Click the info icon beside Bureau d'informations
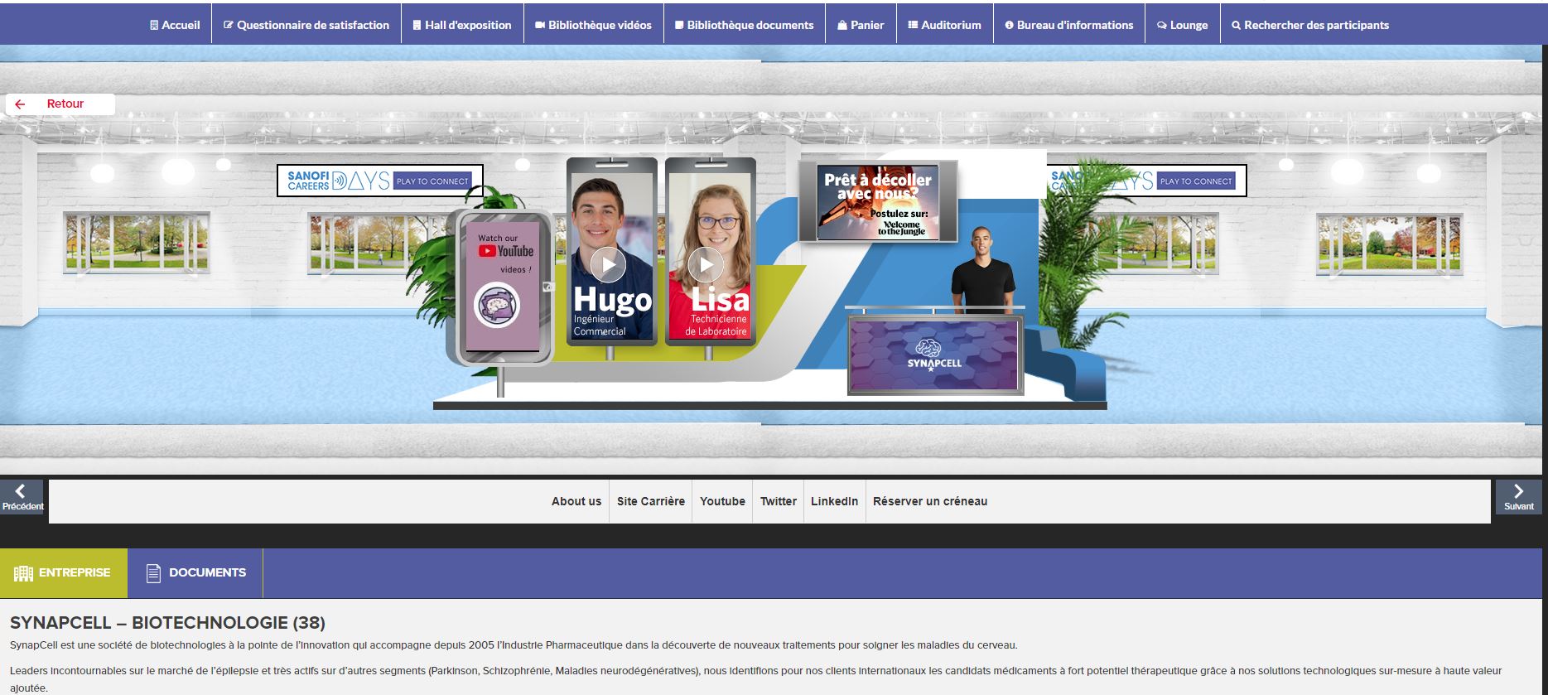This screenshot has width=1548, height=695. click(1009, 25)
